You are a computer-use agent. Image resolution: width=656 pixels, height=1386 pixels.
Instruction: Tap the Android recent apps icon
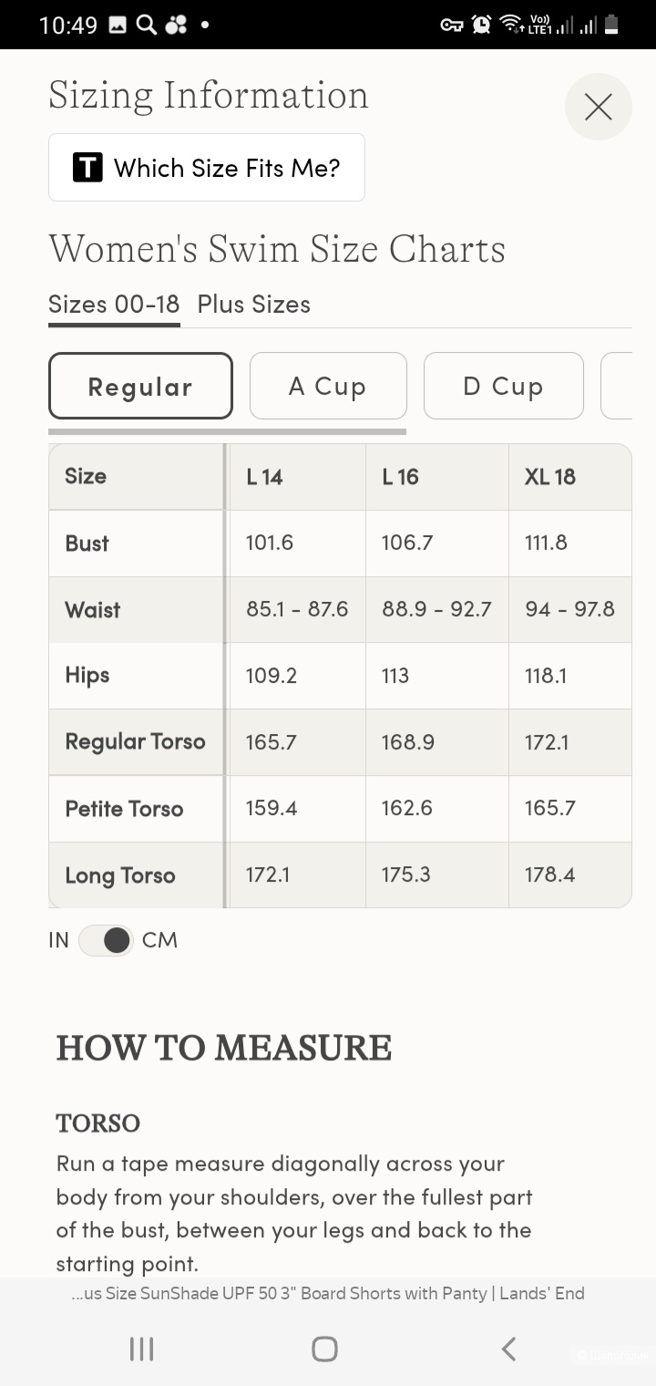point(141,1349)
